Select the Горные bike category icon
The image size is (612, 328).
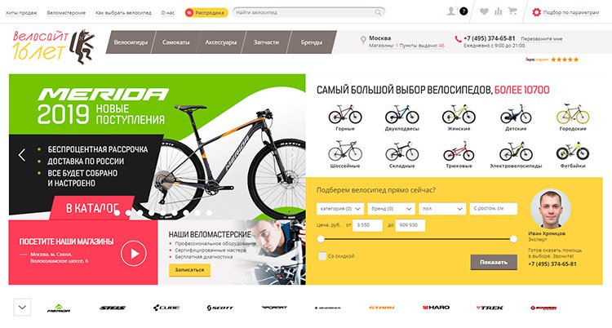(x=345, y=117)
